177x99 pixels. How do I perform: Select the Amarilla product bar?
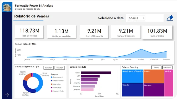coord(89,83)
